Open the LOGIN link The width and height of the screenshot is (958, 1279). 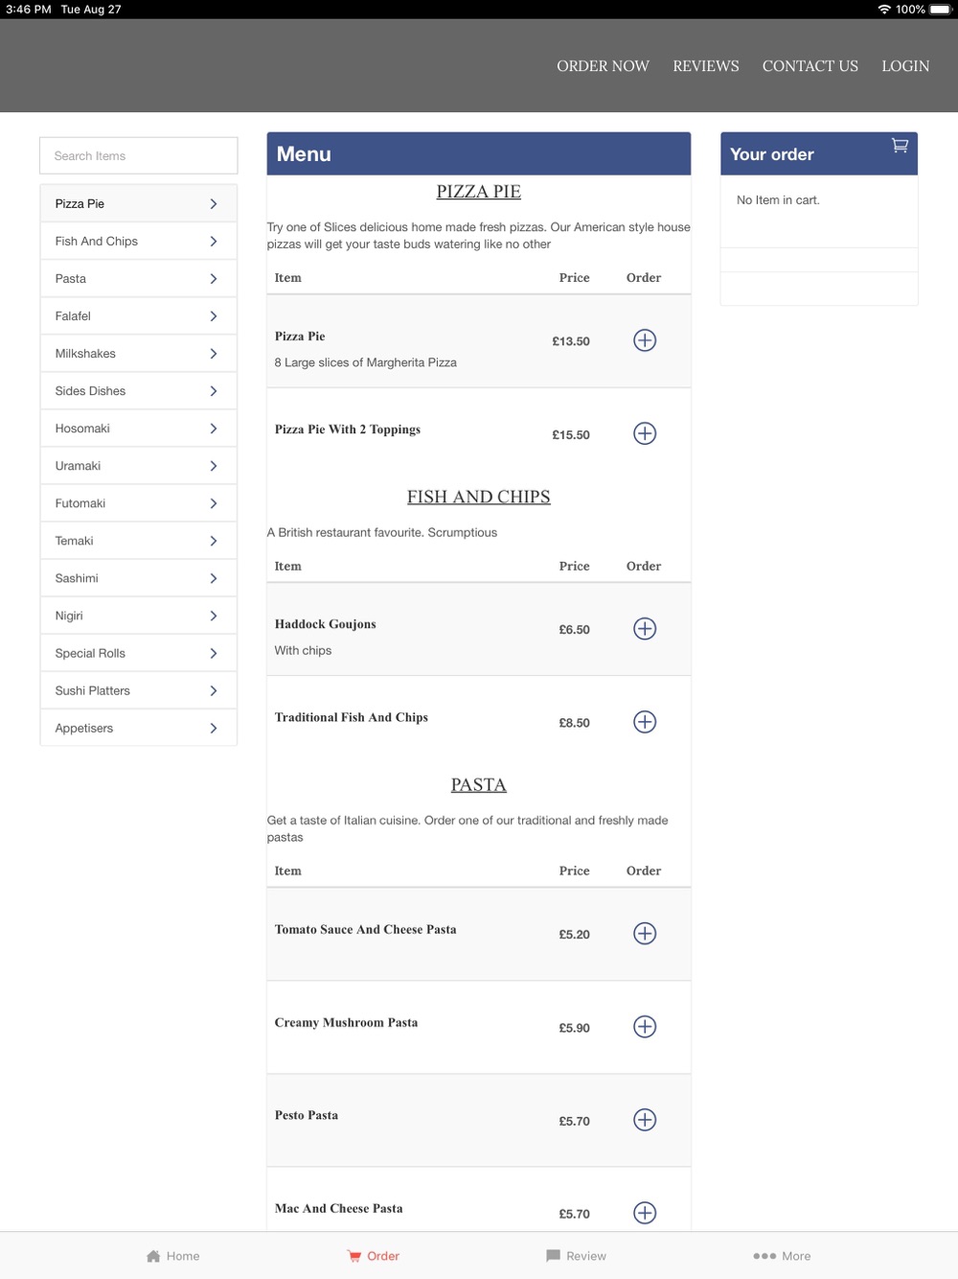click(x=905, y=66)
